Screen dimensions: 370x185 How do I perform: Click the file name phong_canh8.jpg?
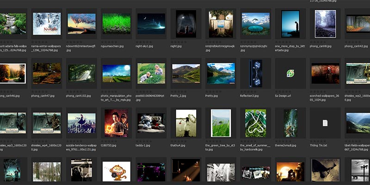click(x=321, y=46)
